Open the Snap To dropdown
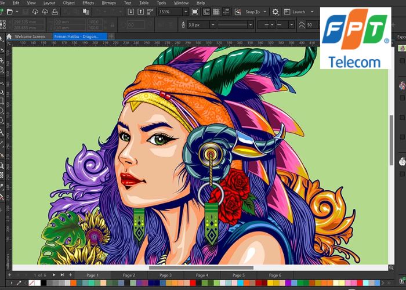Viewport: 406px width, 290px height. (x=266, y=12)
